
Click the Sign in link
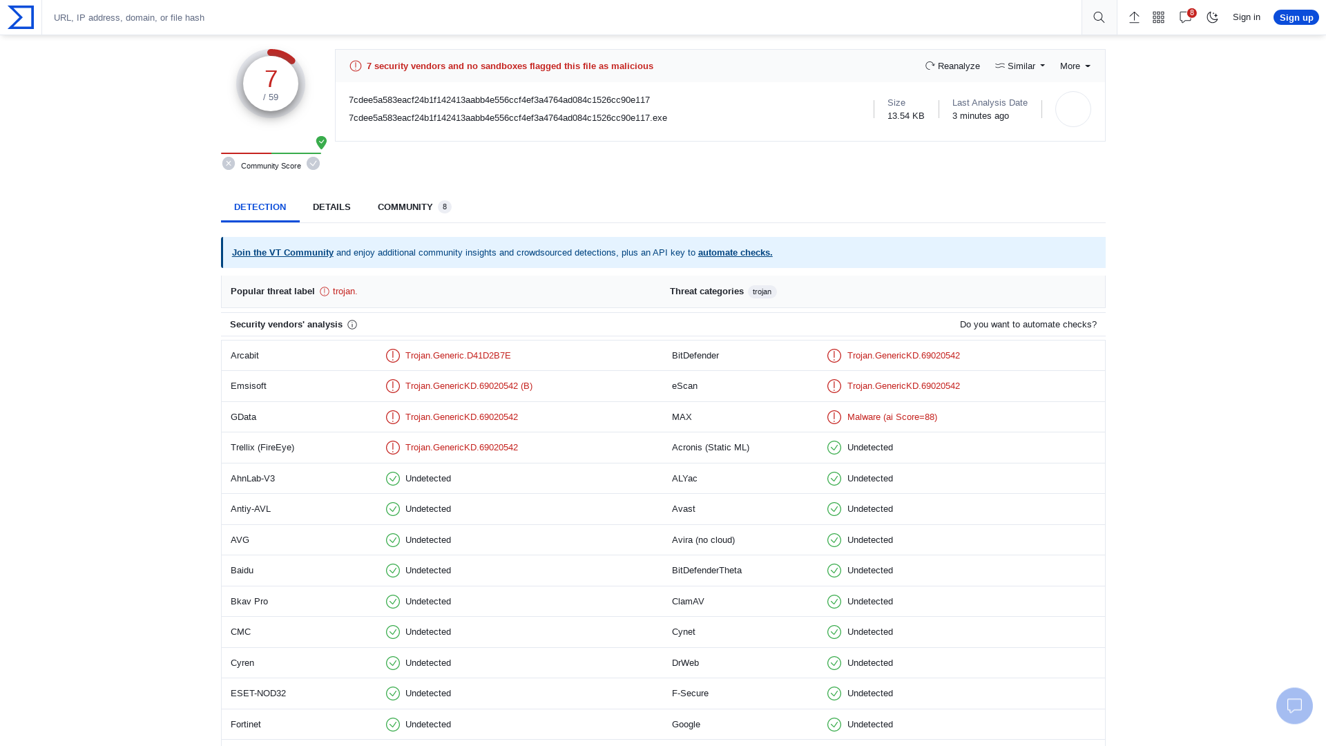1246,17
